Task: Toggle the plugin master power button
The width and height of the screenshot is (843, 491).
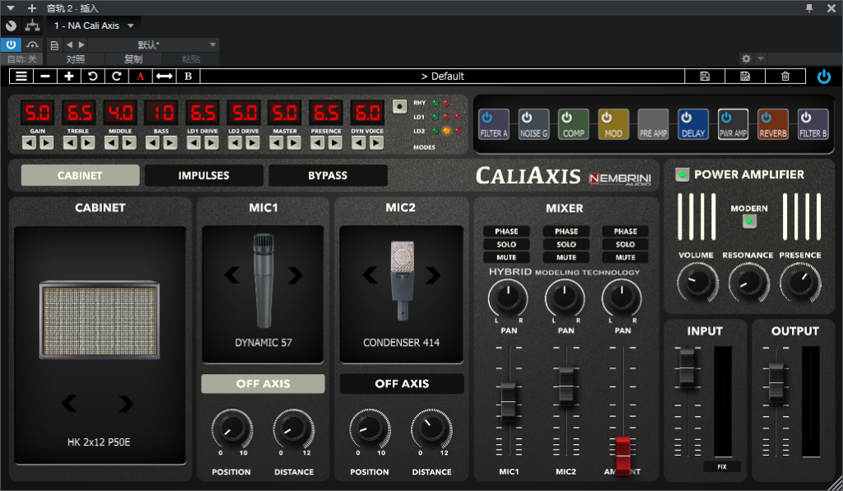Action: (823, 77)
